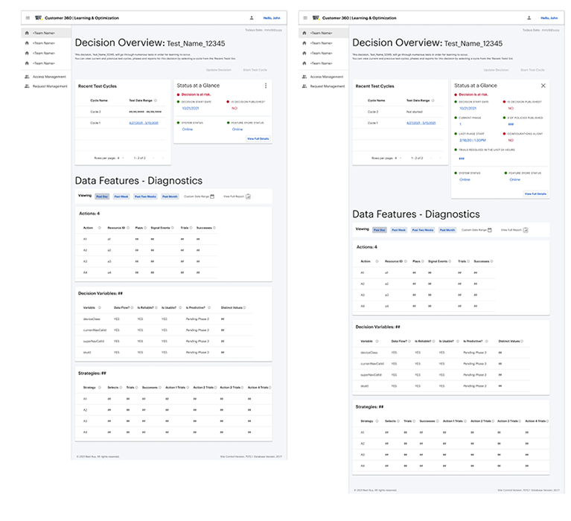Close the expanded Status at a Glance card

(x=543, y=86)
